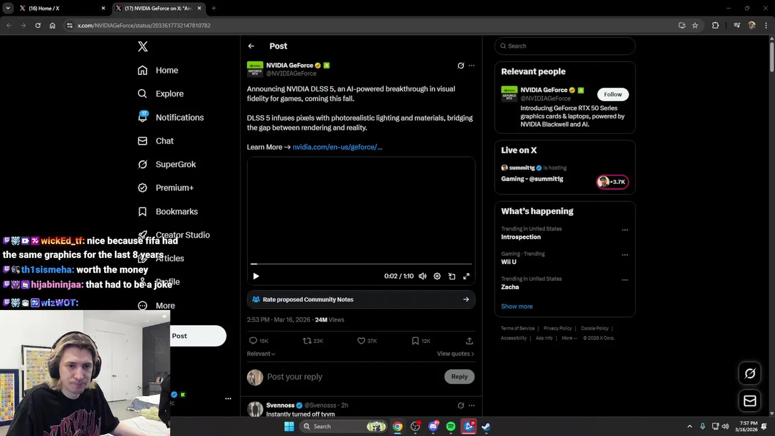
Task: Open Terms of Service link
Action: coord(518,328)
